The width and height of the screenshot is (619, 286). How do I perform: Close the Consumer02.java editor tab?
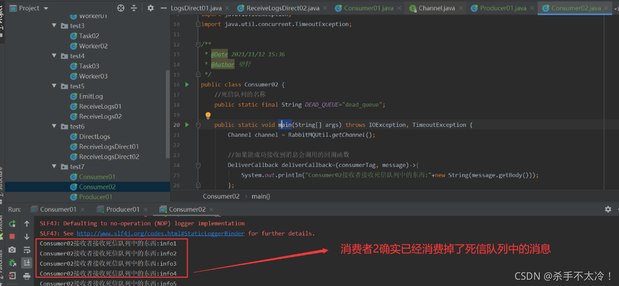[607, 8]
